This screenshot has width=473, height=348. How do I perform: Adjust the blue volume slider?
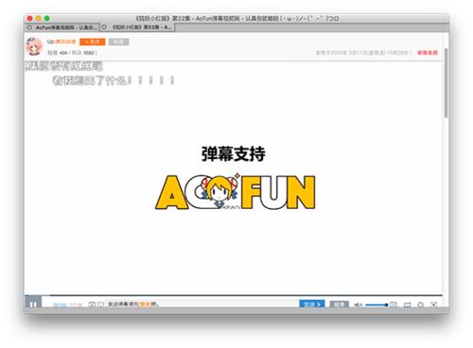(377, 304)
